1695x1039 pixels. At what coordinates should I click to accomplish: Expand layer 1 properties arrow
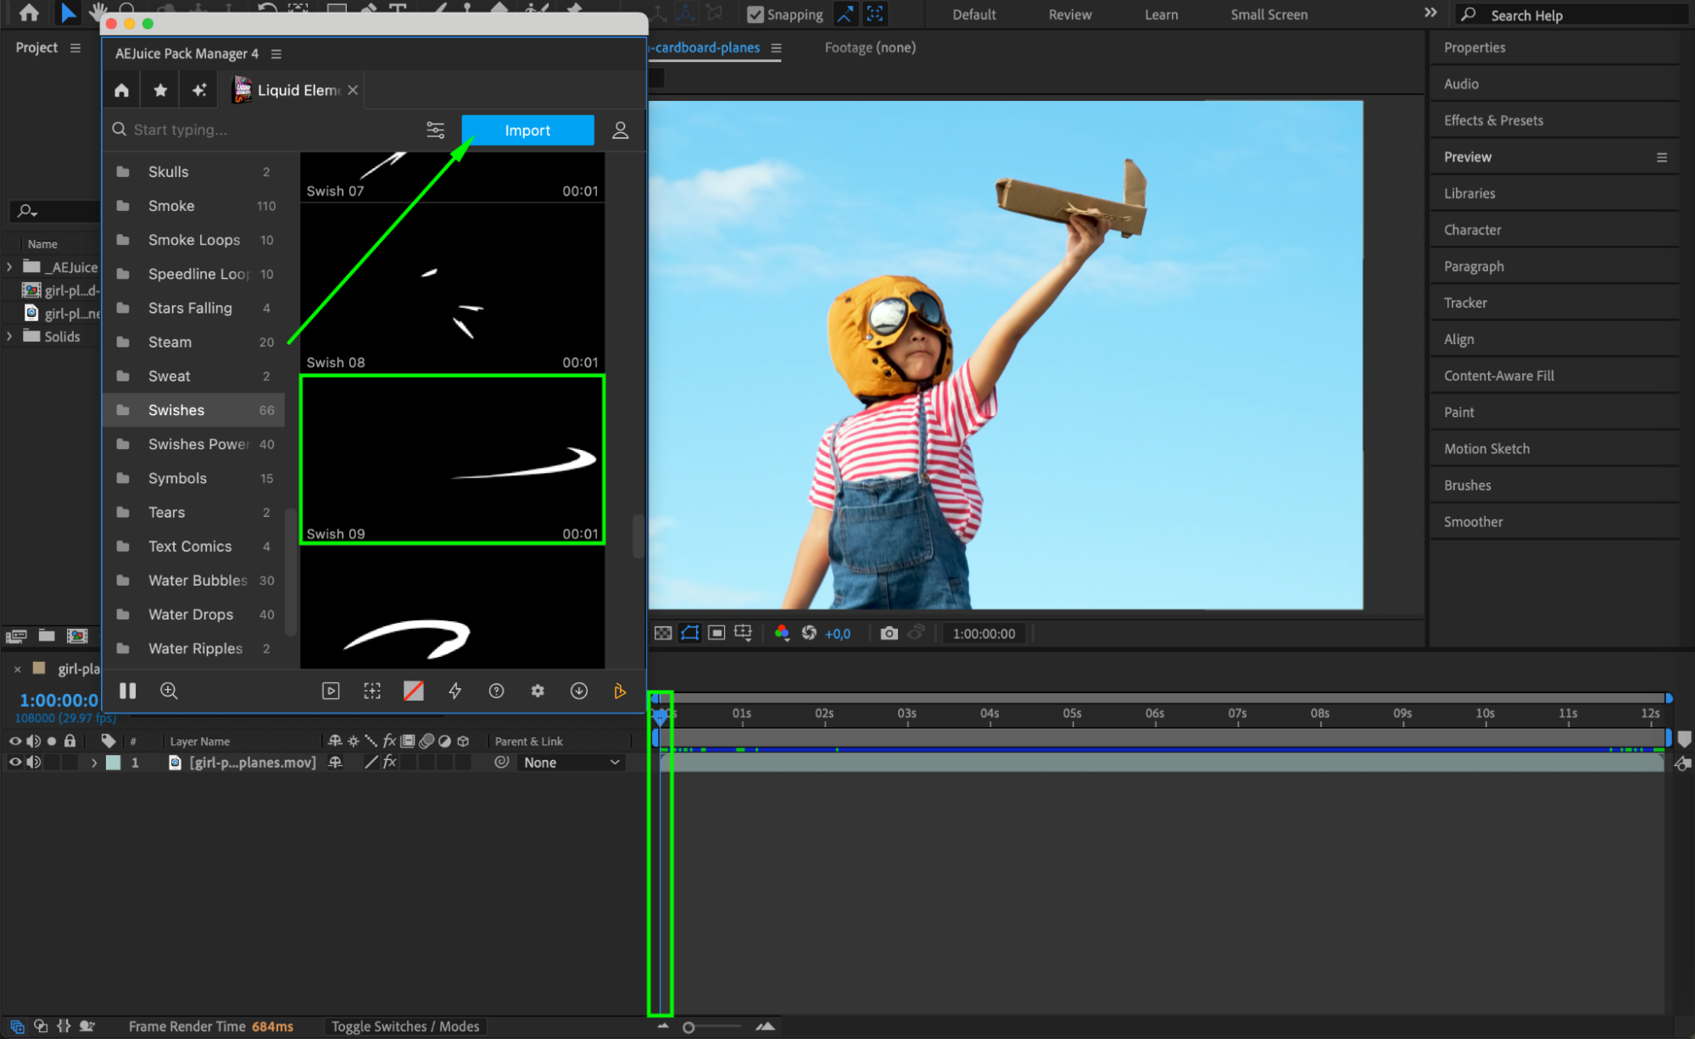[x=94, y=762]
